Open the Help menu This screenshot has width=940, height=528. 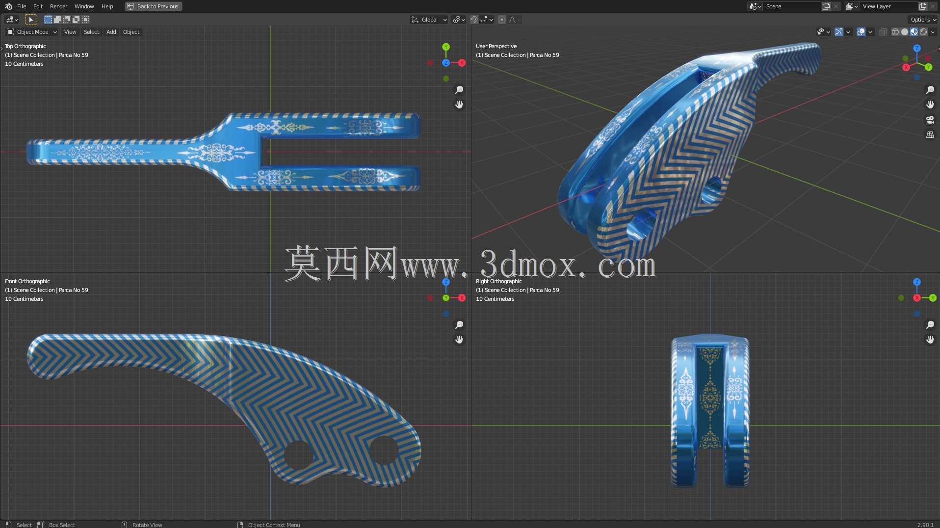(x=107, y=6)
